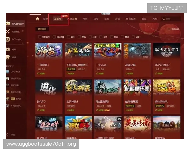Click the TV icon for watching matches
Screen dimensions: 190x152
(8, 50)
